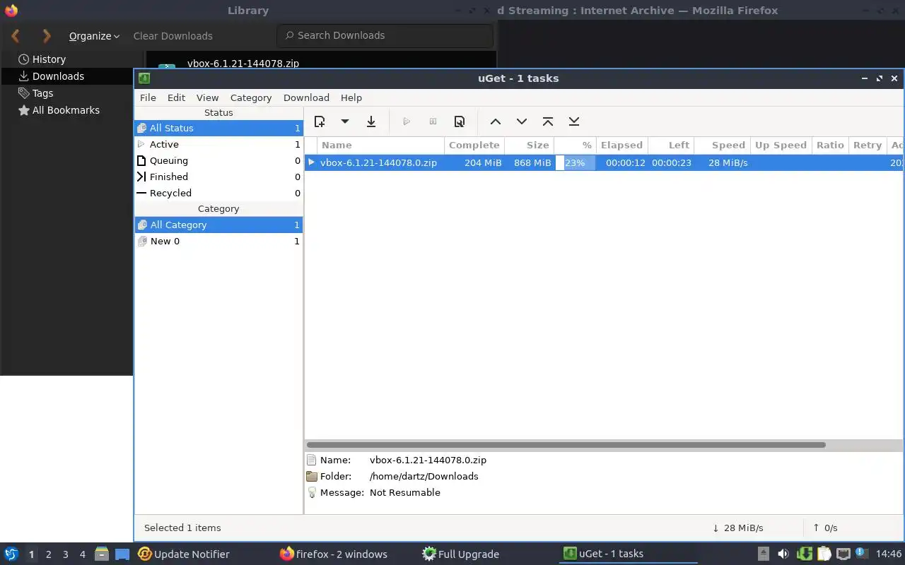Click the Ratio column header
This screenshot has height=565, width=905.
(830, 145)
